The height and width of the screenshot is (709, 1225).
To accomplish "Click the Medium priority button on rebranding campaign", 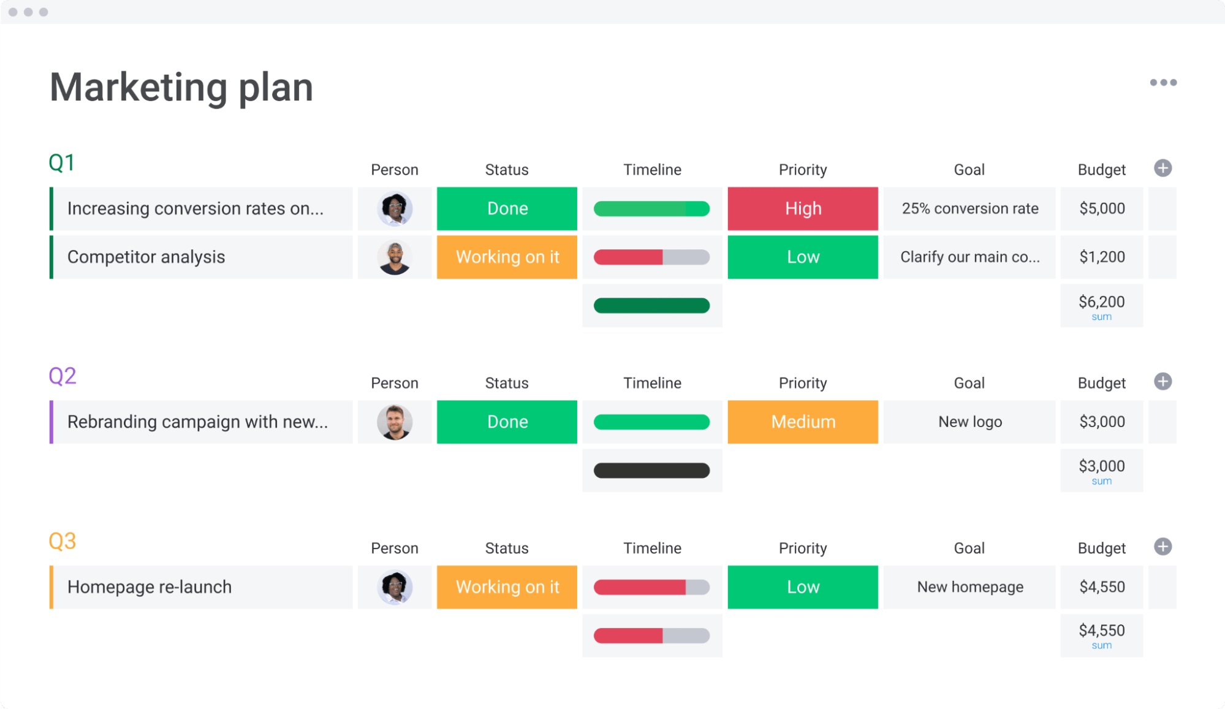I will tap(802, 421).
